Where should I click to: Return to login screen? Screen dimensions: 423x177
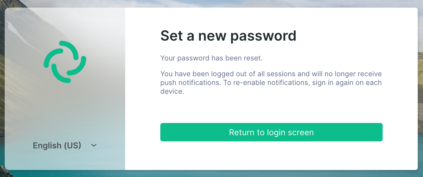(x=271, y=132)
